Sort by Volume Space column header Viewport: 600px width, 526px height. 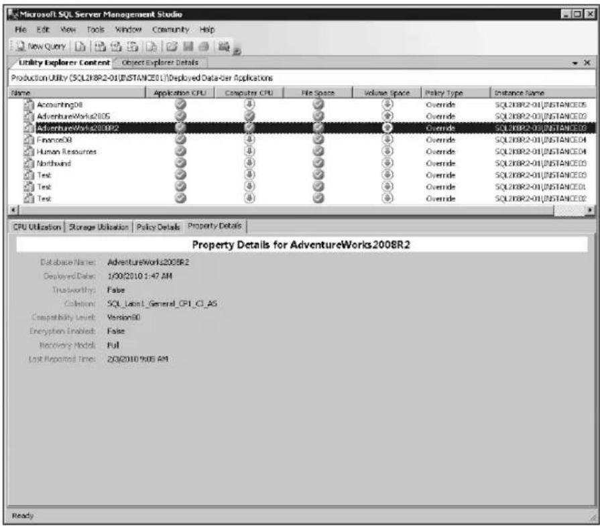coord(386,92)
